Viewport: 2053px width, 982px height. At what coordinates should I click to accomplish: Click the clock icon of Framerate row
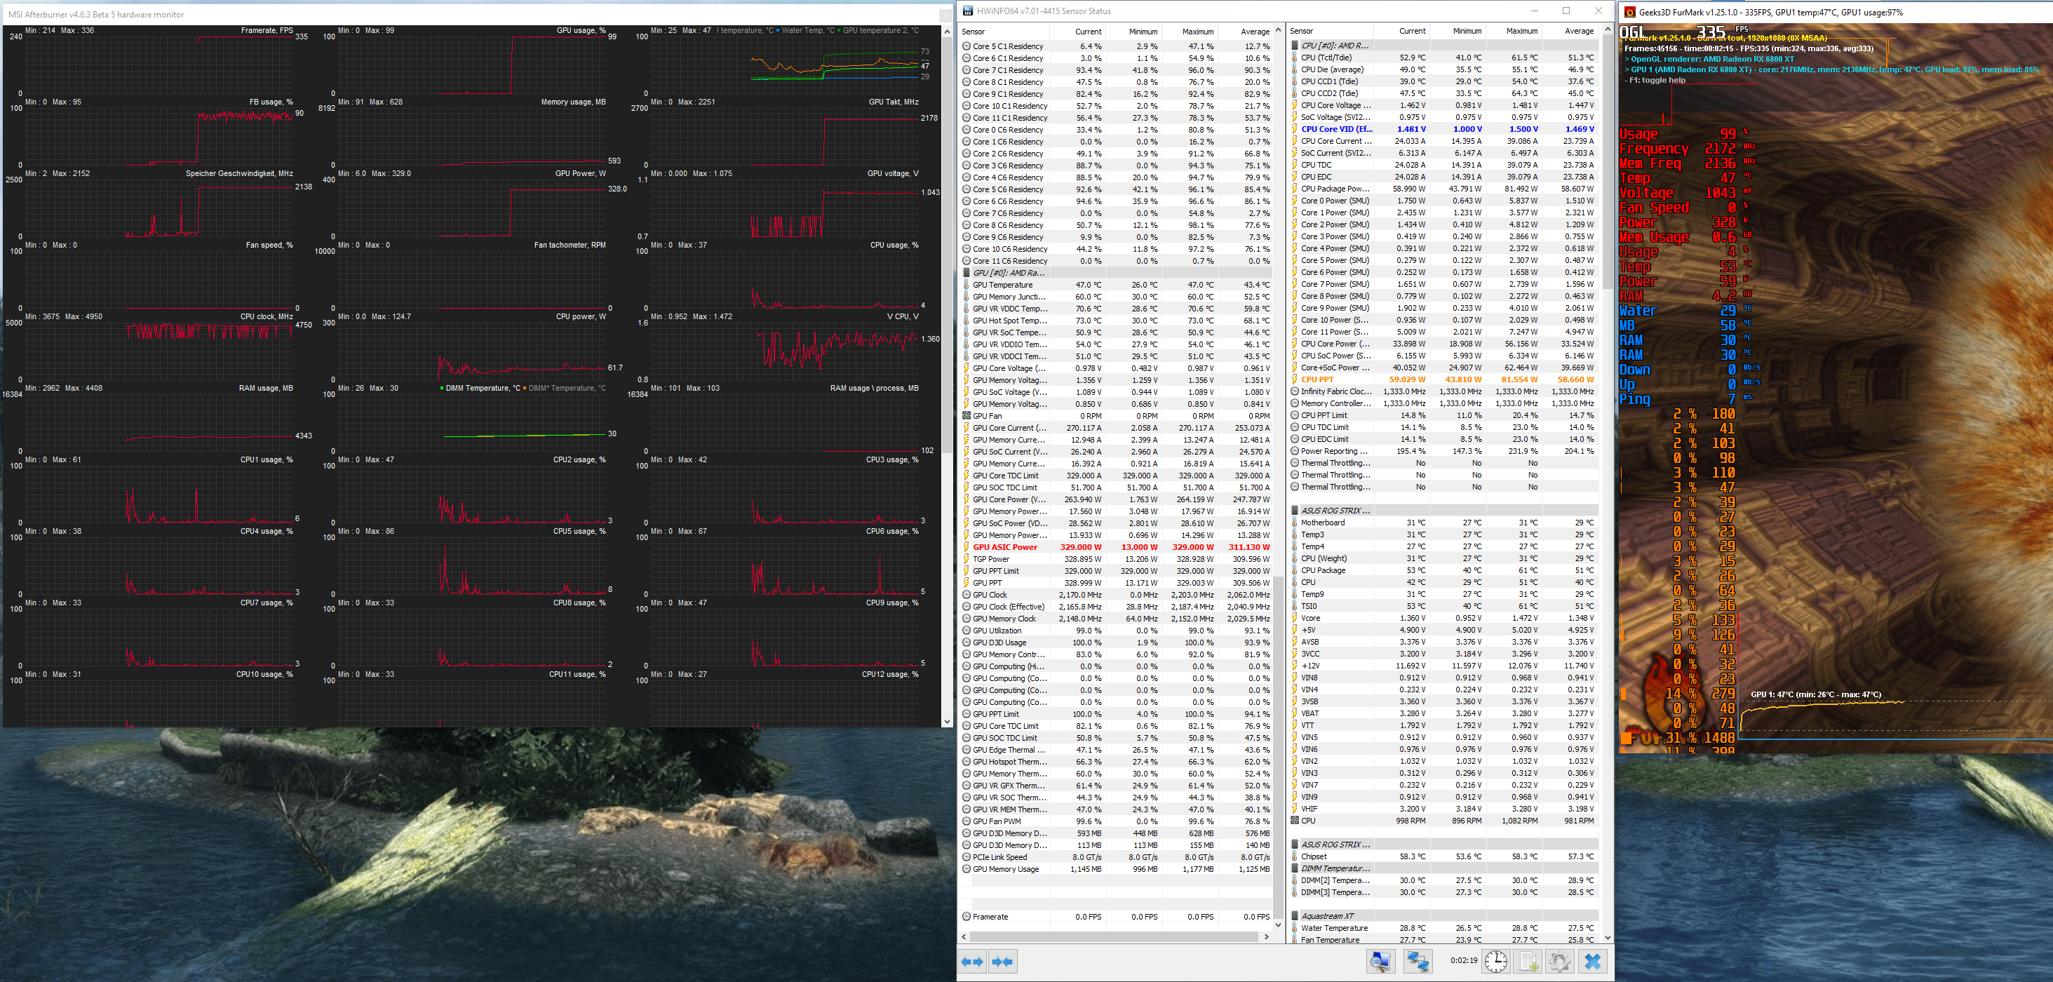pyautogui.click(x=966, y=917)
